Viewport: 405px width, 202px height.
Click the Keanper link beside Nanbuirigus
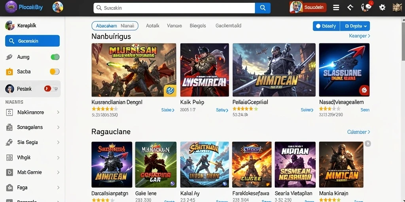coord(360,36)
